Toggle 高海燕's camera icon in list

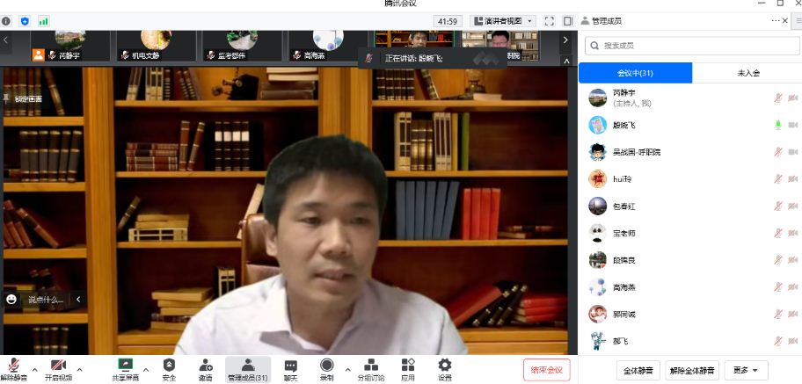click(792, 287)
